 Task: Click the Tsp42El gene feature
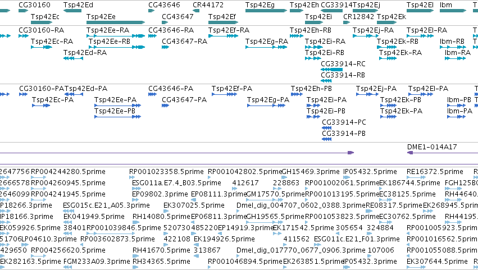click(420, 11)
